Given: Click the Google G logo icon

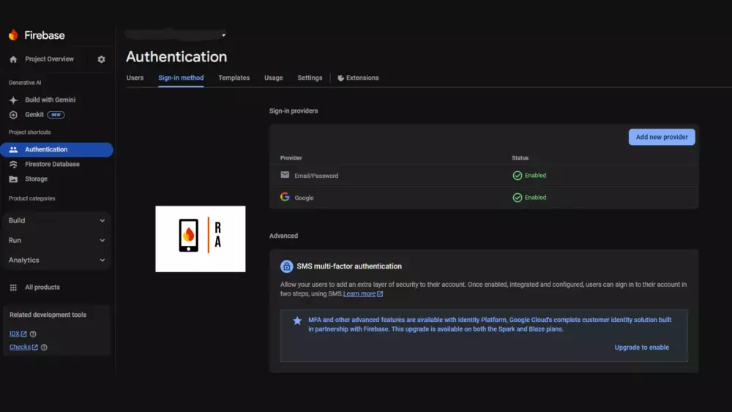Looking at the screenshot, I should coord(285,197).
